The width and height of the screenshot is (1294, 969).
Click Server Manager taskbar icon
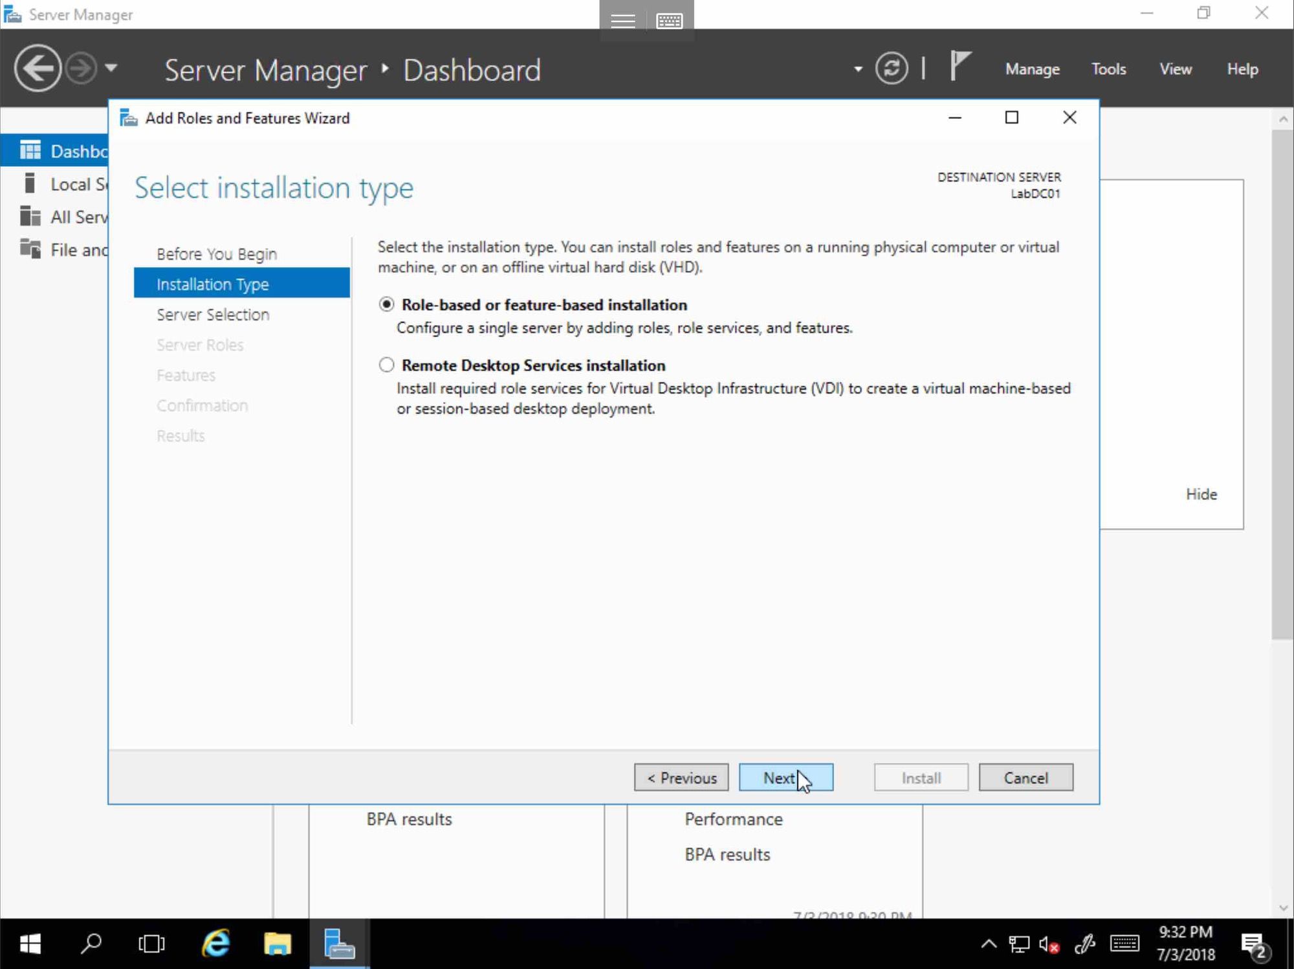pyautogui.click(x=339, y=944)
